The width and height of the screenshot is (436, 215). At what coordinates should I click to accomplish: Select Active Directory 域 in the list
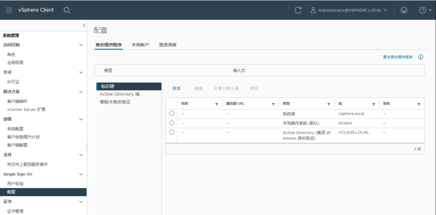point(120,94)
